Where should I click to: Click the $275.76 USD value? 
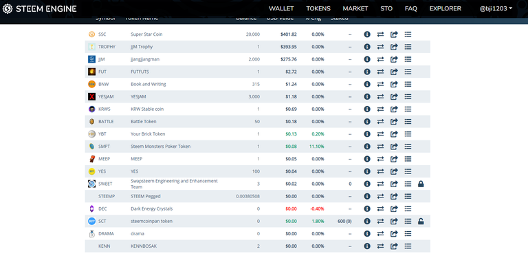click(289, 59)
